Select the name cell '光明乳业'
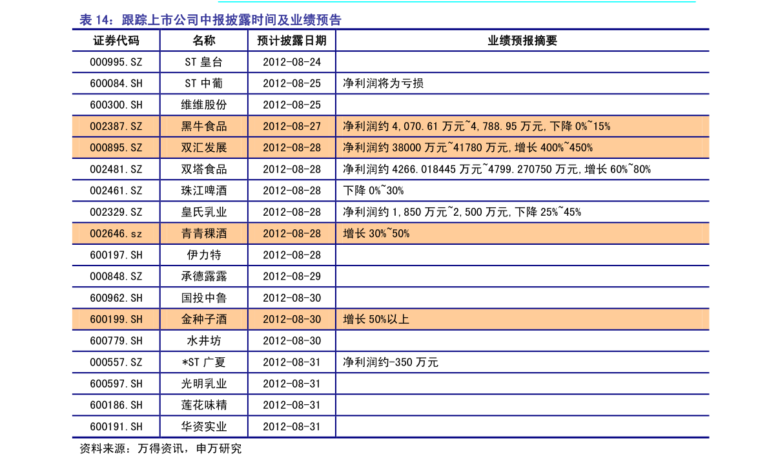The image size is (769, 467). pyautogui.click(x=204, y=384)
